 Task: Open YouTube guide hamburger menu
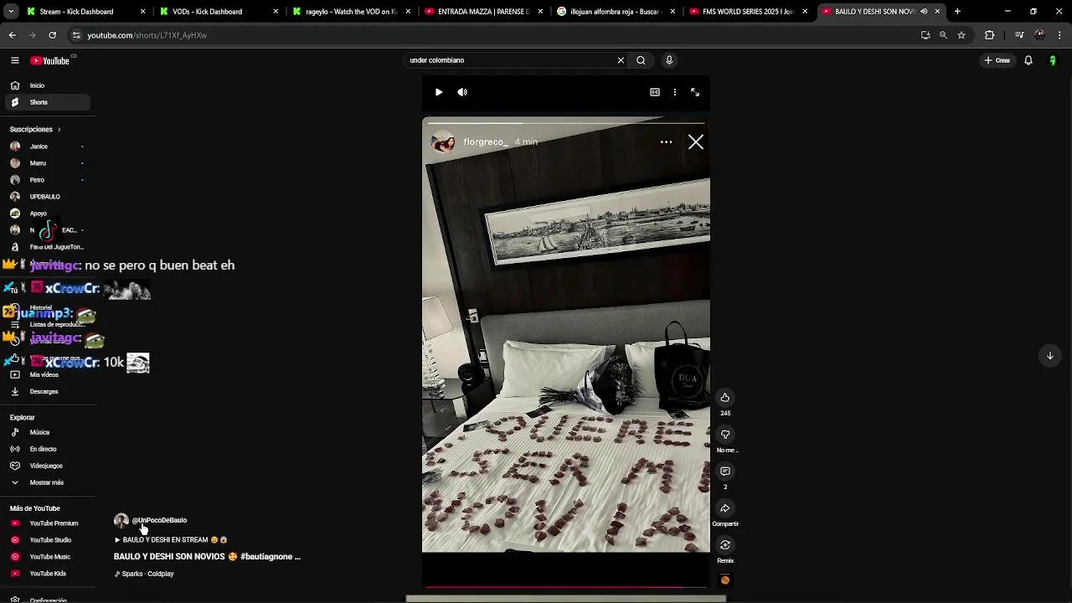(14, 60)
